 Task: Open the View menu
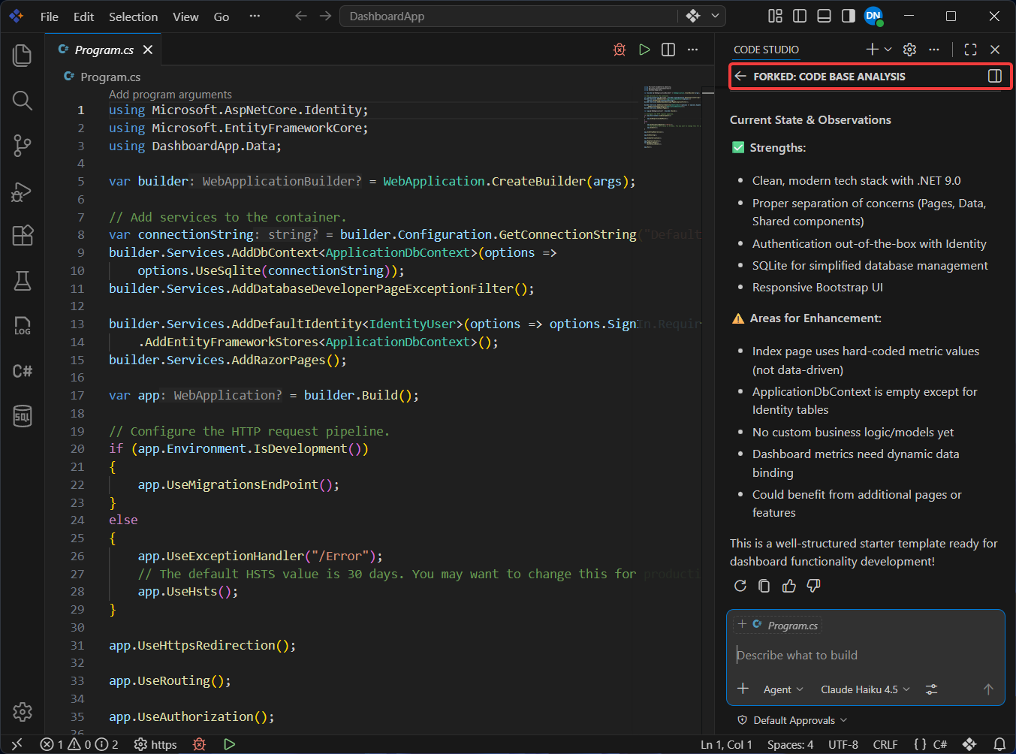(x=185, y=17)
